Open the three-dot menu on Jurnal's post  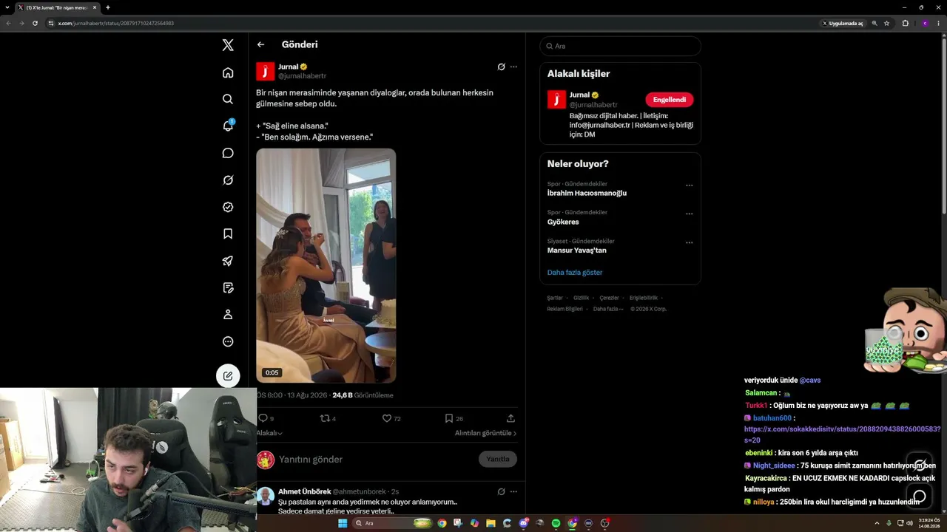coord(513,66)
